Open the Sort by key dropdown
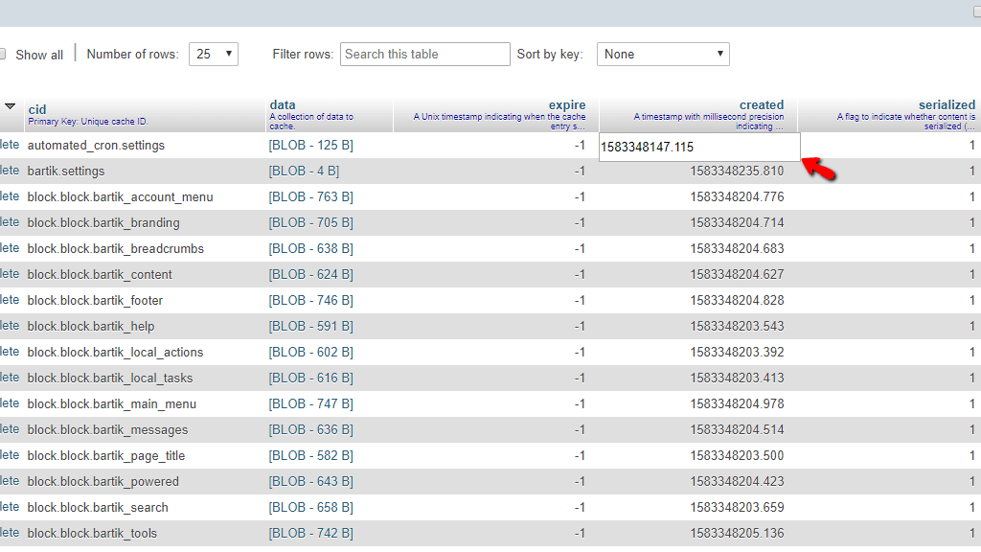 click(x=663, y=54)
